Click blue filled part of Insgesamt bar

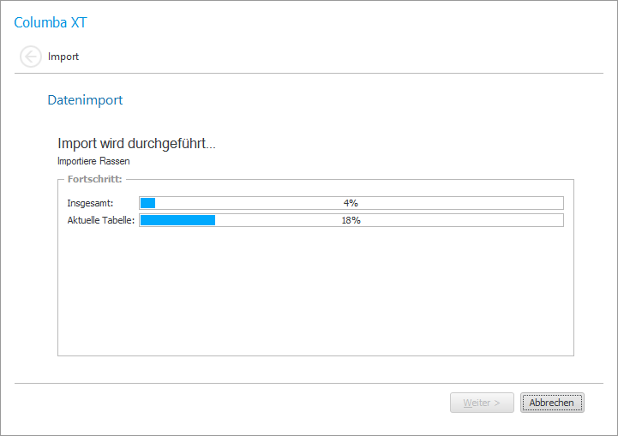[147, 203]
